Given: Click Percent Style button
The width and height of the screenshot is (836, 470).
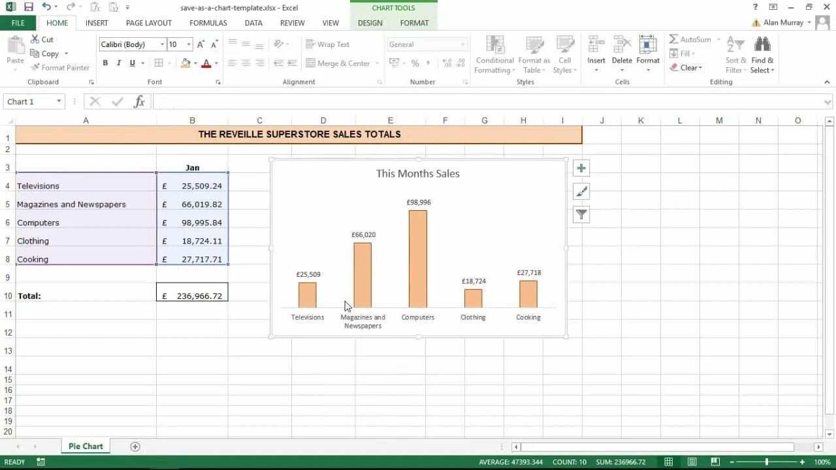Looking at the screenshot, I should [x=415, y=63].
